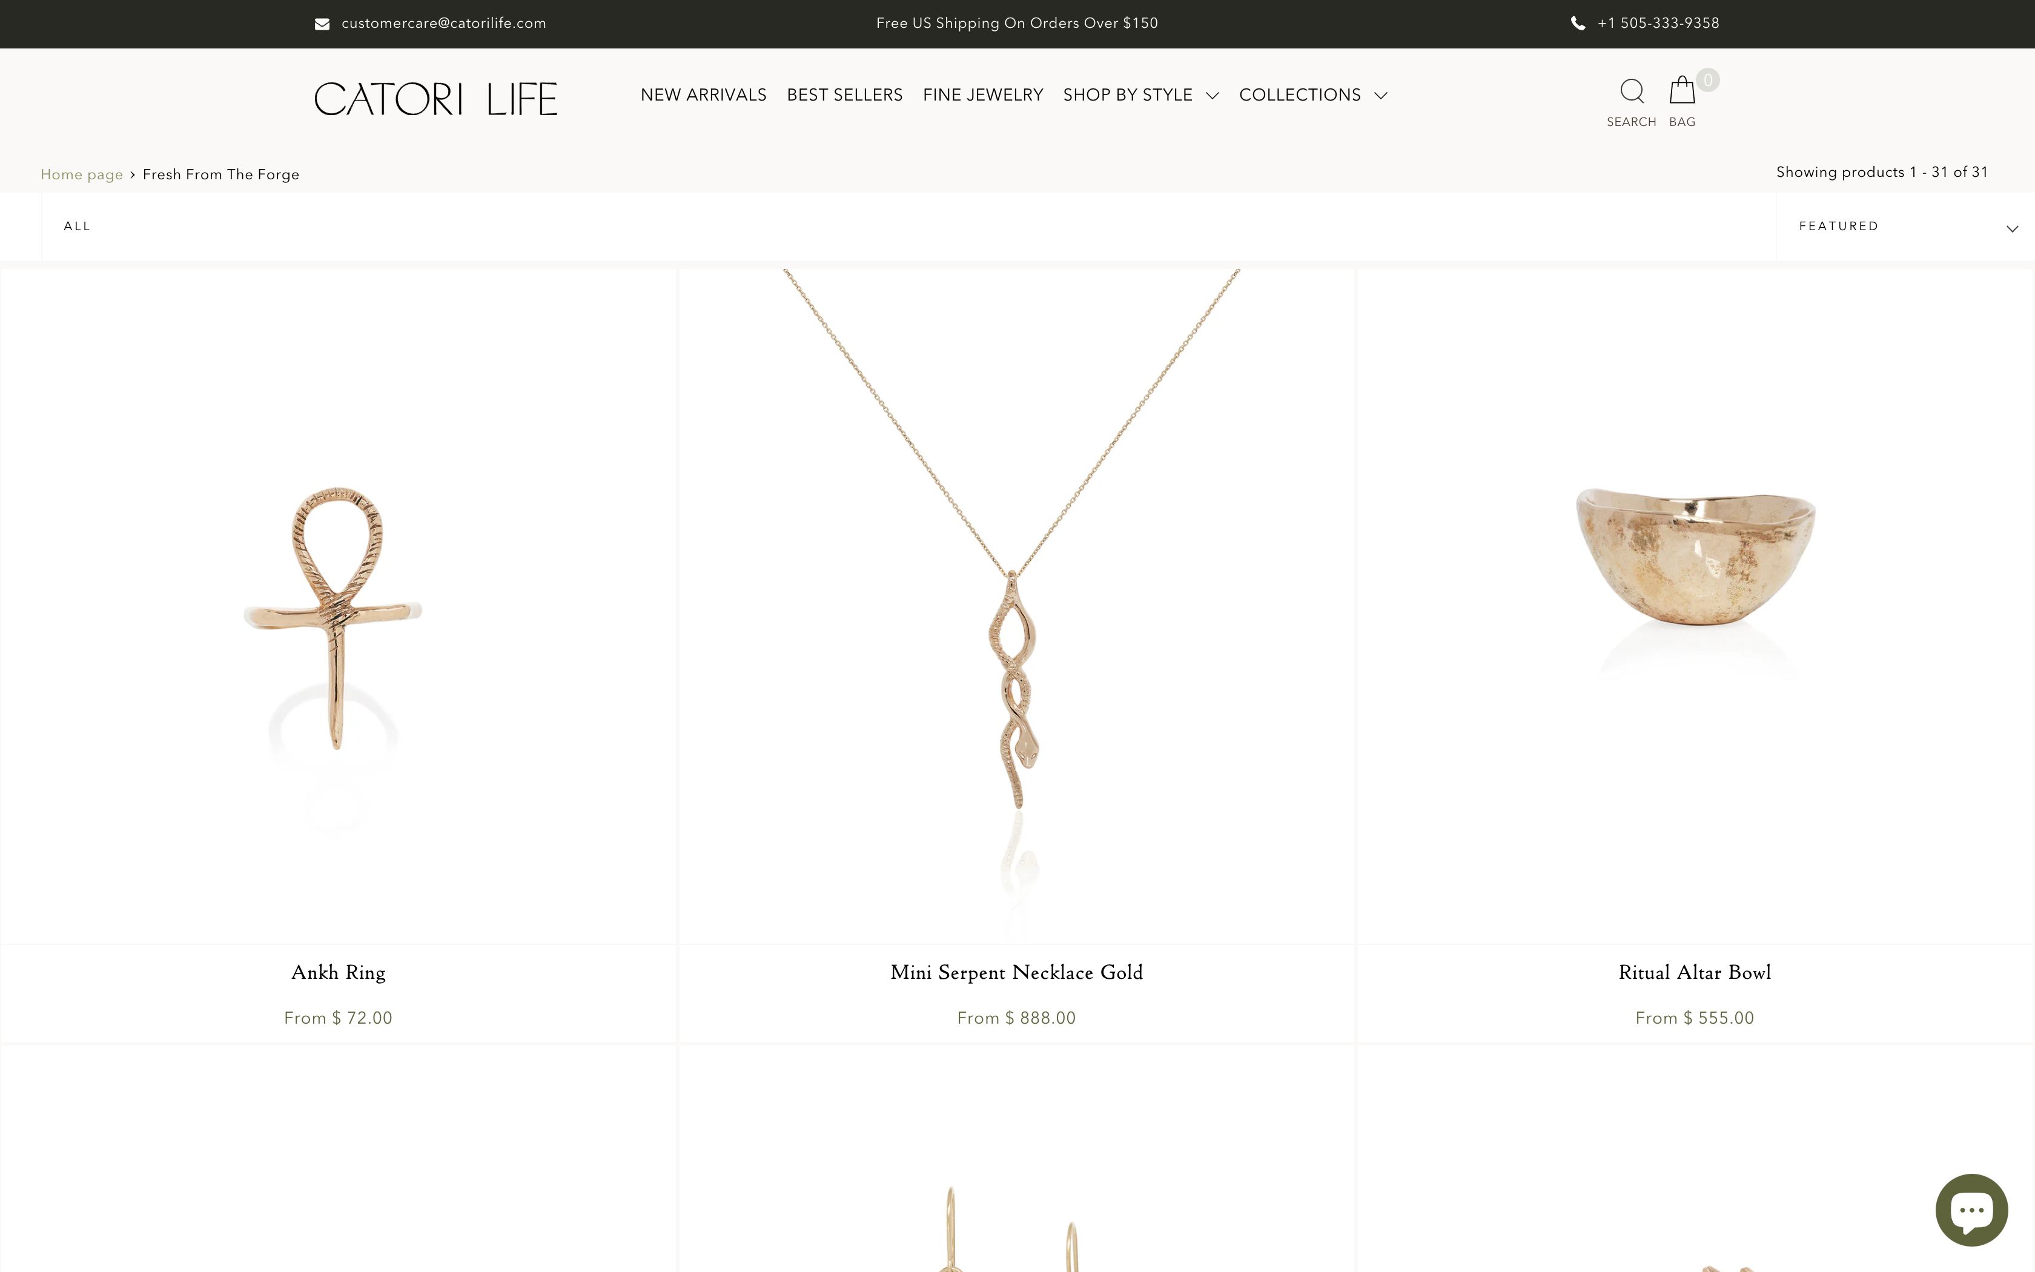View the Ritual Altar Bowl image

[1695, 606]
